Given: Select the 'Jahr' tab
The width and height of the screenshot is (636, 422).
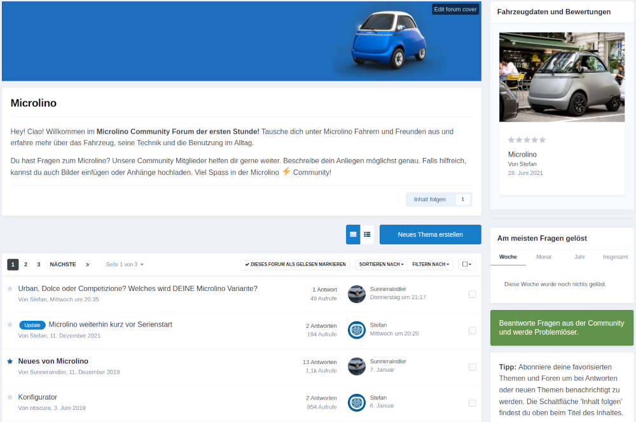Looking at the screenshot, I should click(x=579, y=257).
